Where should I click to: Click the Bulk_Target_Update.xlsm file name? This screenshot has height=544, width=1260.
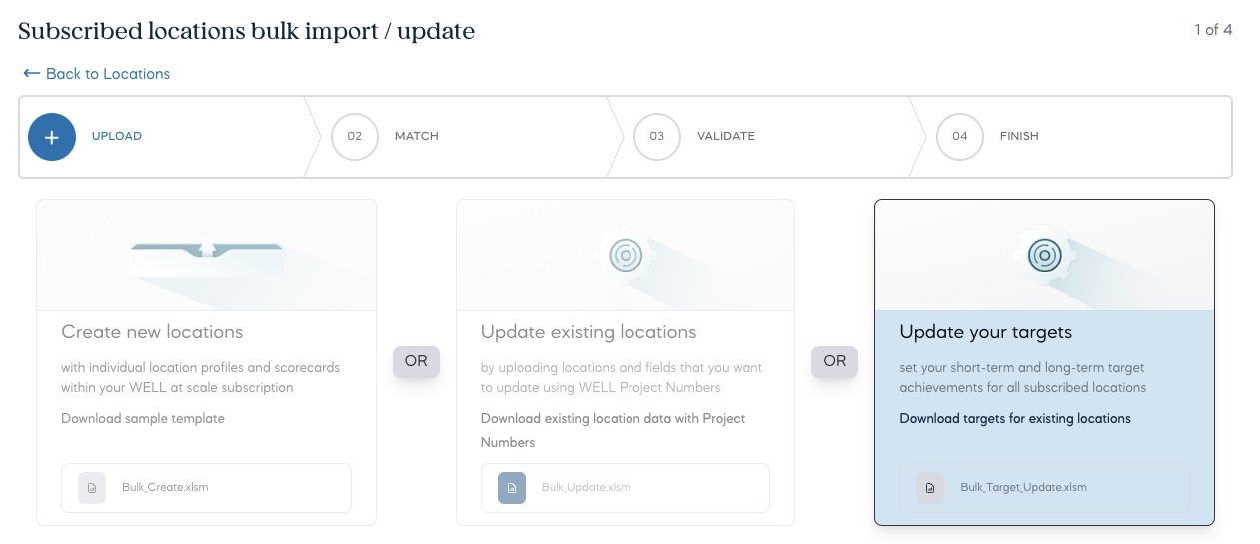click(1023, 488)
